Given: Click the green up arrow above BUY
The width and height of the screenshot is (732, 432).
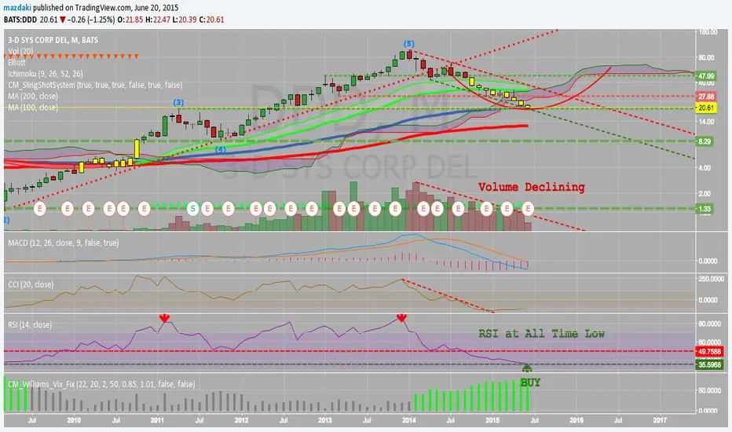Looking at the screenshot, I should [x=526, y=368].
